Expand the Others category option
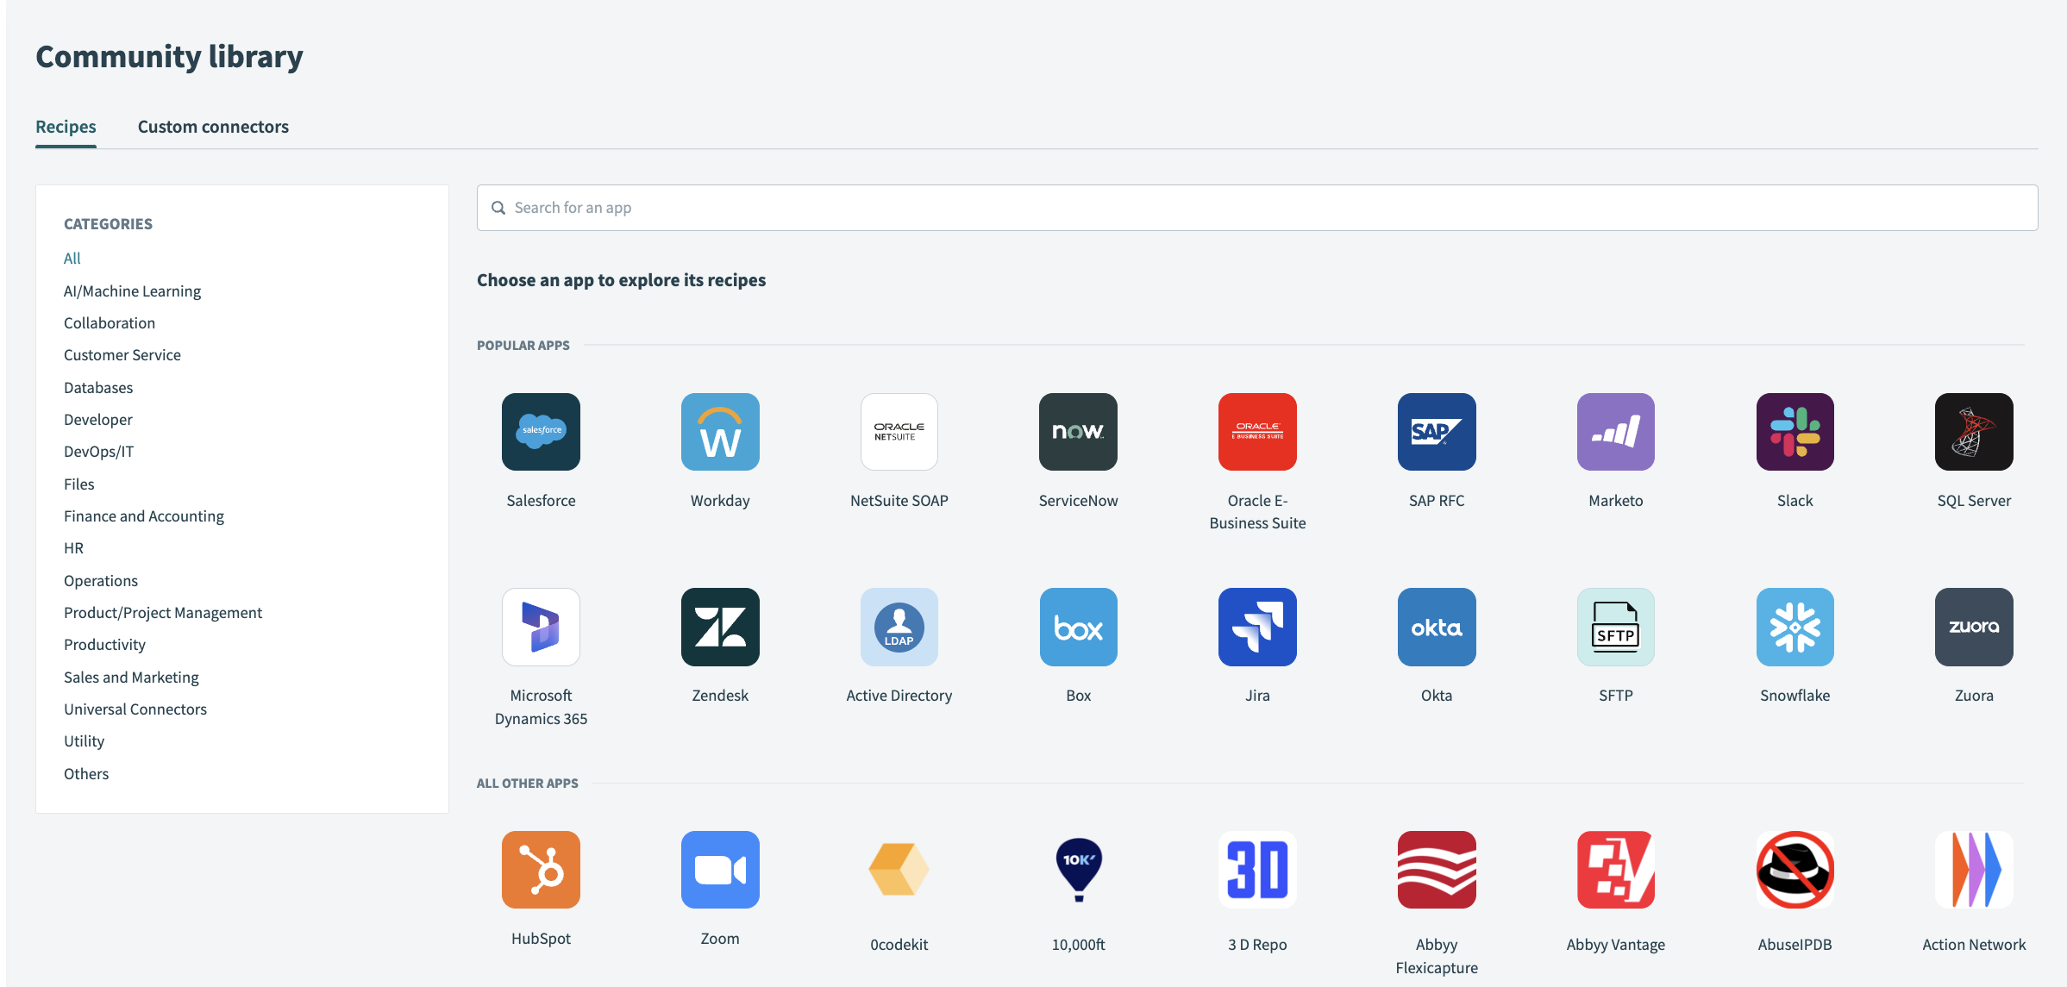The image size is (2067, 987). (85, 772)
